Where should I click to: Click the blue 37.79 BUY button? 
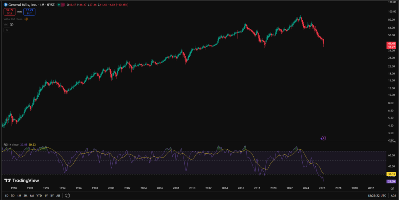29,12
